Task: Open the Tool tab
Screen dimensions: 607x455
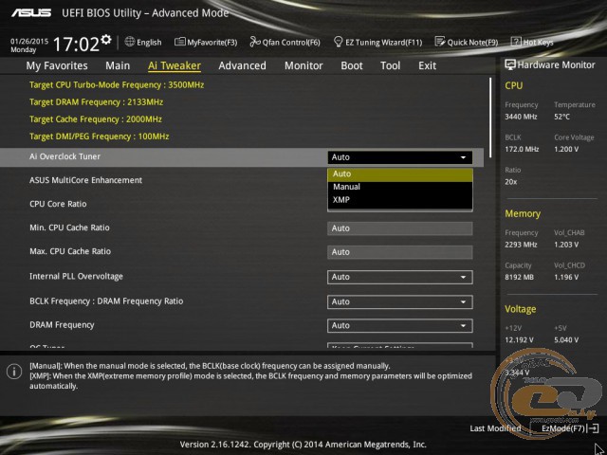Action: pos(390,65)
